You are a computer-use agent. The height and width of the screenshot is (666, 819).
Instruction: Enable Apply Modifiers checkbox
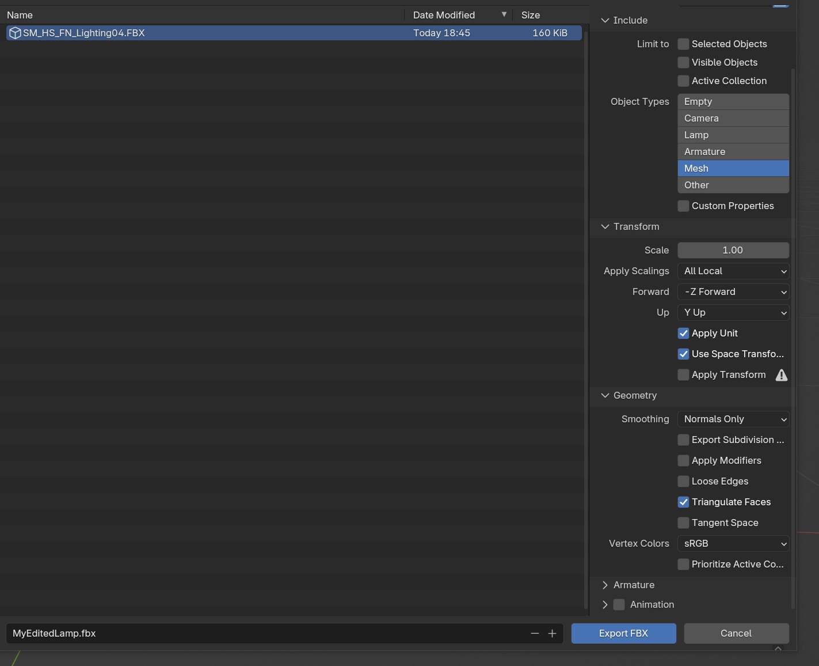click(x=683, y=460)
